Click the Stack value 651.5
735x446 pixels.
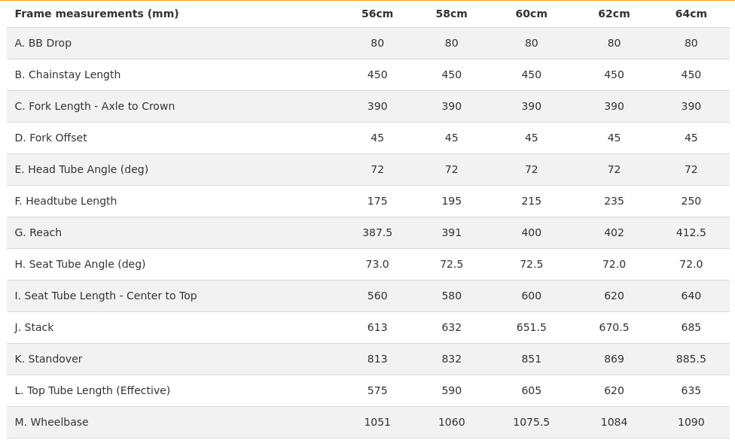click(x=531, y=327)
